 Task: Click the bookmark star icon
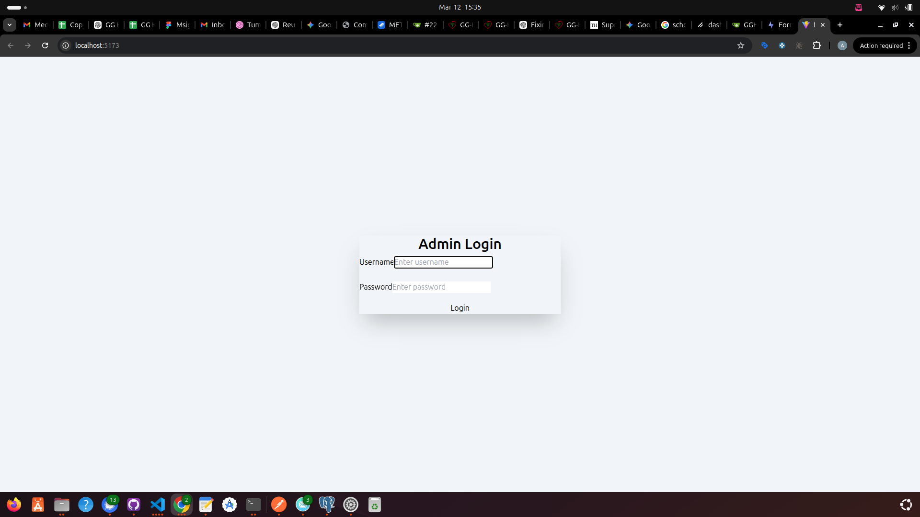pos(741,45)
